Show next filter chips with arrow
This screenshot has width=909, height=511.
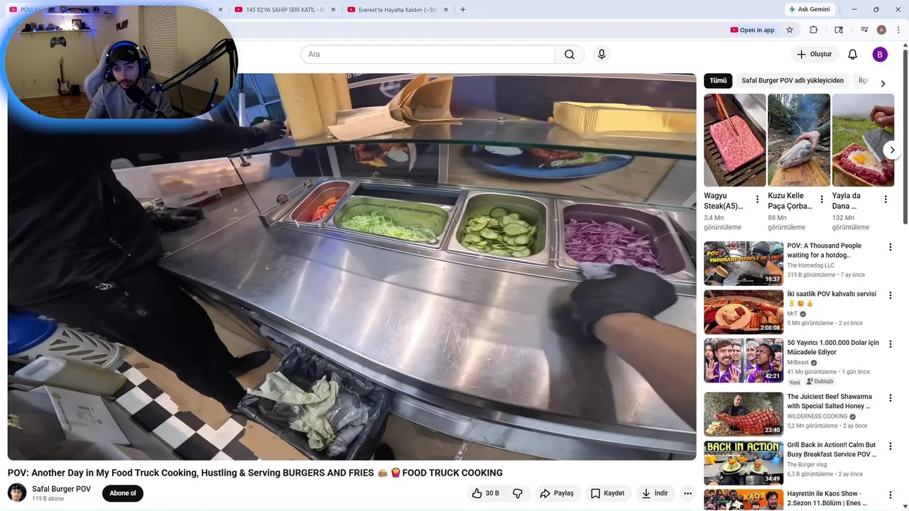883,84
